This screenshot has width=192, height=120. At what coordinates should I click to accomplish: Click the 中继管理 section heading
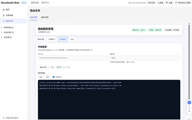[42, 47]
